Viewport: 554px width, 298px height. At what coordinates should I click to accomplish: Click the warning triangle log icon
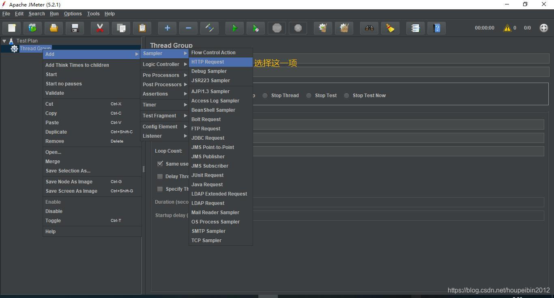pos(507,28)
